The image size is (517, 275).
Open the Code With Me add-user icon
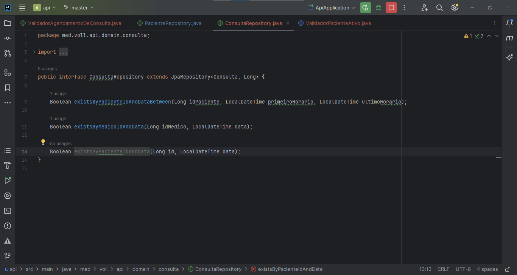pos(424,8)
